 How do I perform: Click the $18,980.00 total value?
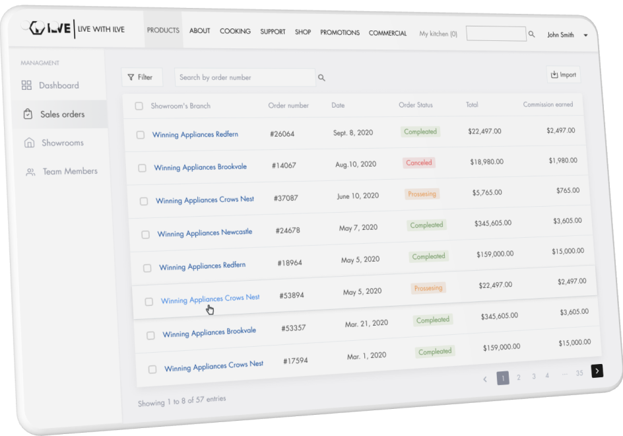coord(487,161)
